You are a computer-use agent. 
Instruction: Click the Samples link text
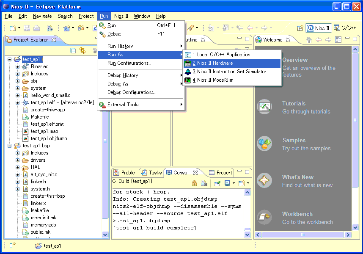tap(294, 140)
